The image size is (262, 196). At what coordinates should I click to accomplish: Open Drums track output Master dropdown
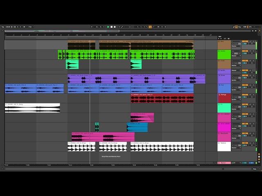pyautogui.click(x=236, y=56)
